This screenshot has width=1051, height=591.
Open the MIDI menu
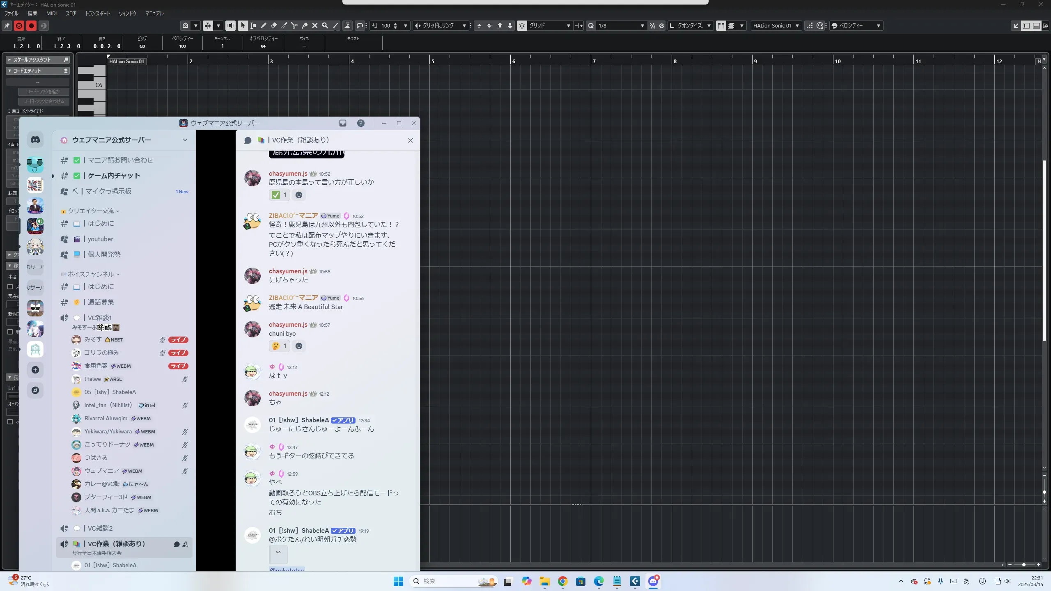51,13
